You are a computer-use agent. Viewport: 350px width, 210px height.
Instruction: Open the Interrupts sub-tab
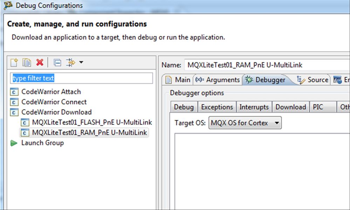pos(254,107)
